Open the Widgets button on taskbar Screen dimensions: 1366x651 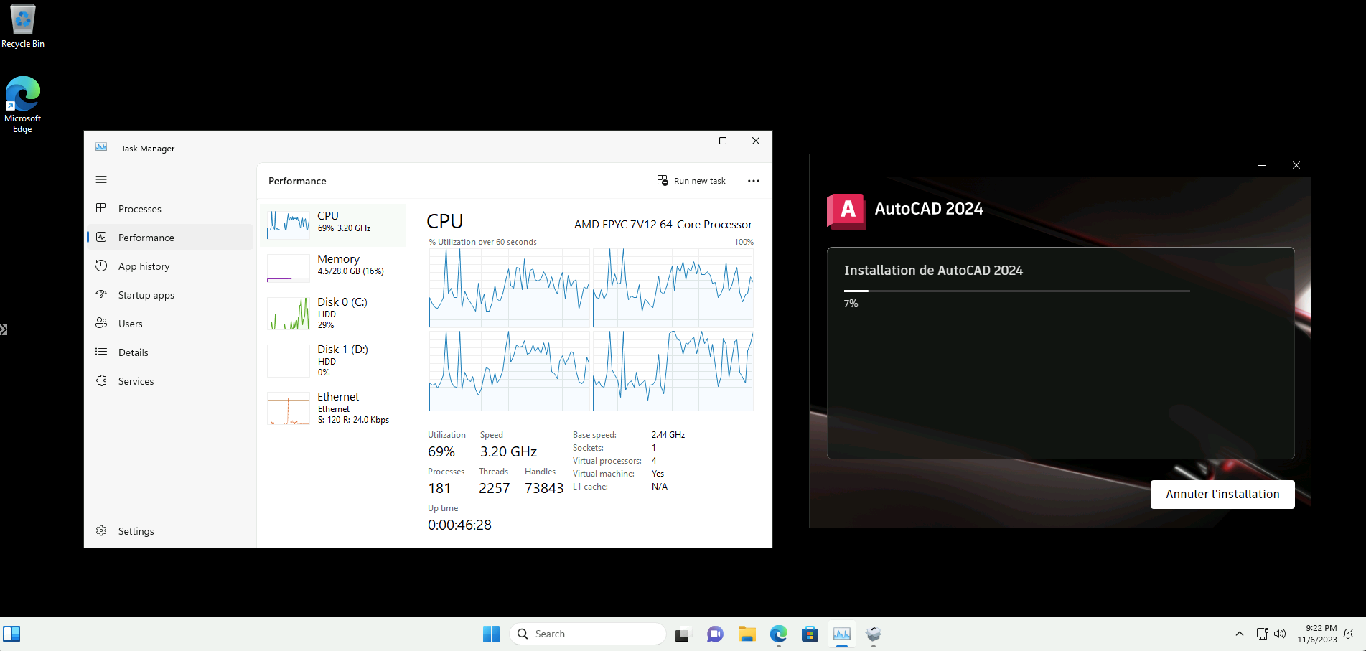[11, 634]
